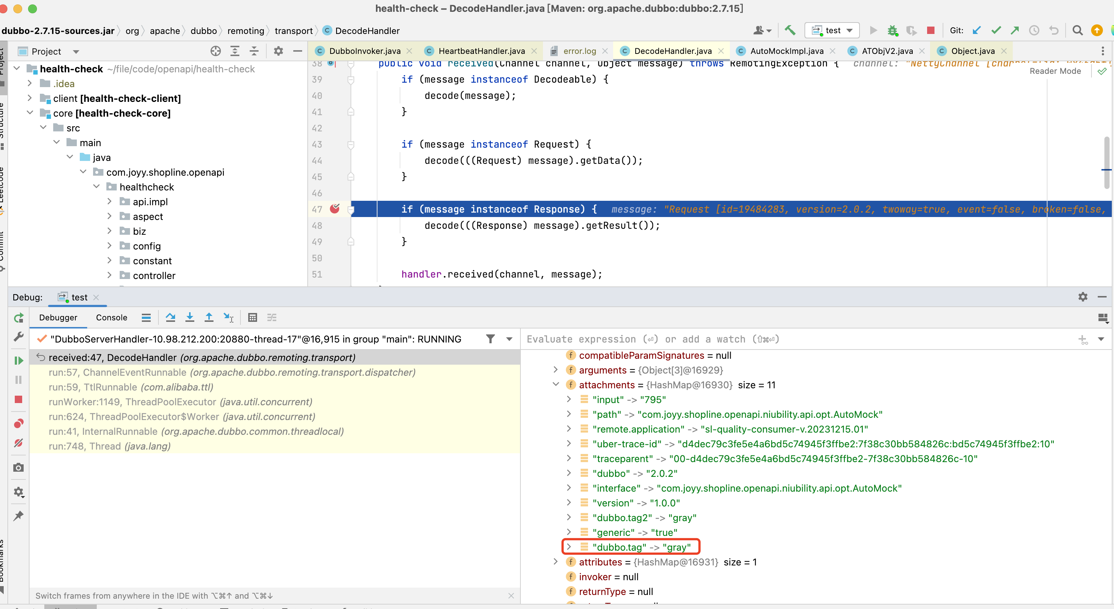Click the remoting breadcrumb
This screenshot has width=1114, height=609.
click(x=246, y=31)
